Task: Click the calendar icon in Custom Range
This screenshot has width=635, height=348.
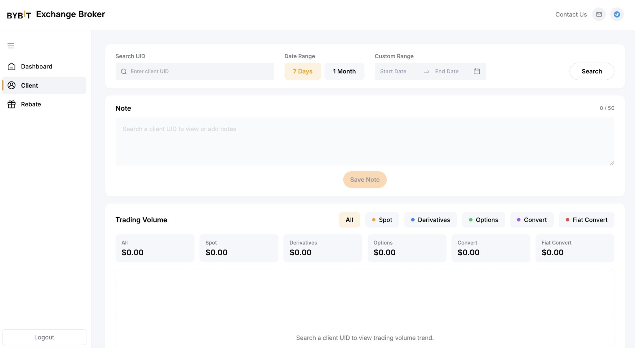Action: click(x=477, y=71)
